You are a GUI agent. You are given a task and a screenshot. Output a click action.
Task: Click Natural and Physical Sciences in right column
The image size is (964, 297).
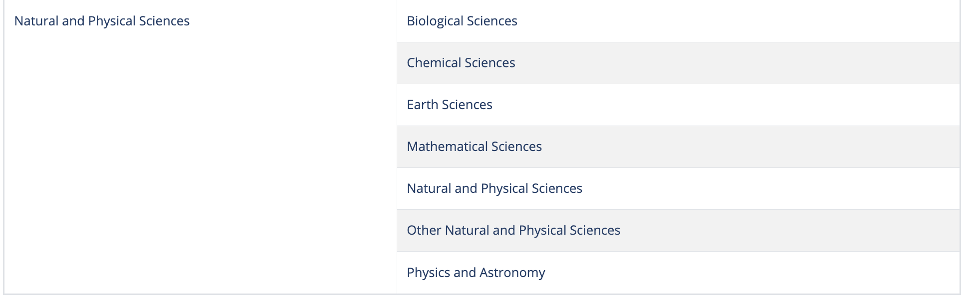494,188
